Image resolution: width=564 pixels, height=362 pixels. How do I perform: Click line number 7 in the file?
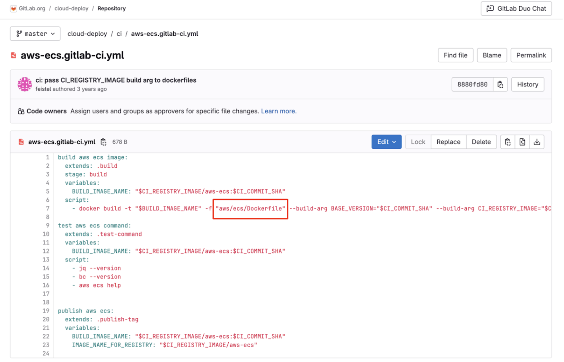tap(47, 208)
